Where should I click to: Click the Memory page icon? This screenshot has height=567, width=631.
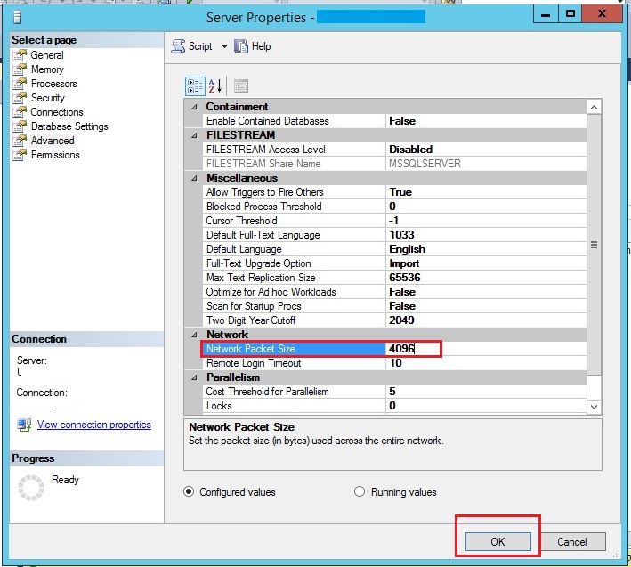(x=20, y=69)
